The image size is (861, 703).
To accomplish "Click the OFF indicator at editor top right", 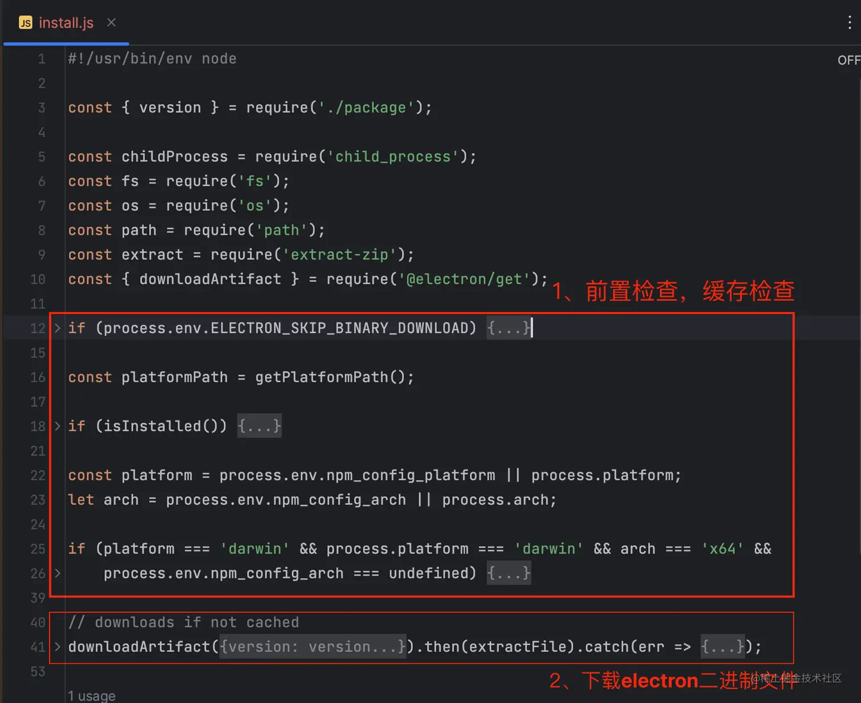I will [x=849, y=60].
